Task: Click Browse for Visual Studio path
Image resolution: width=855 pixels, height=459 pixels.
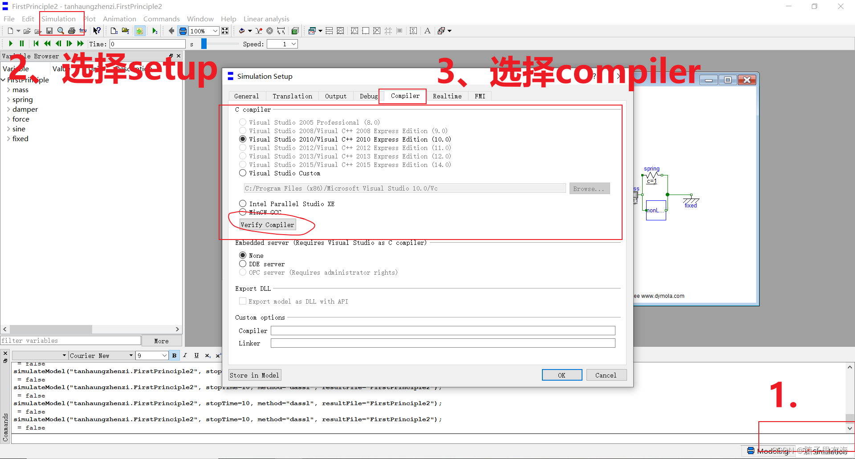Action: (x=589, y=189)
